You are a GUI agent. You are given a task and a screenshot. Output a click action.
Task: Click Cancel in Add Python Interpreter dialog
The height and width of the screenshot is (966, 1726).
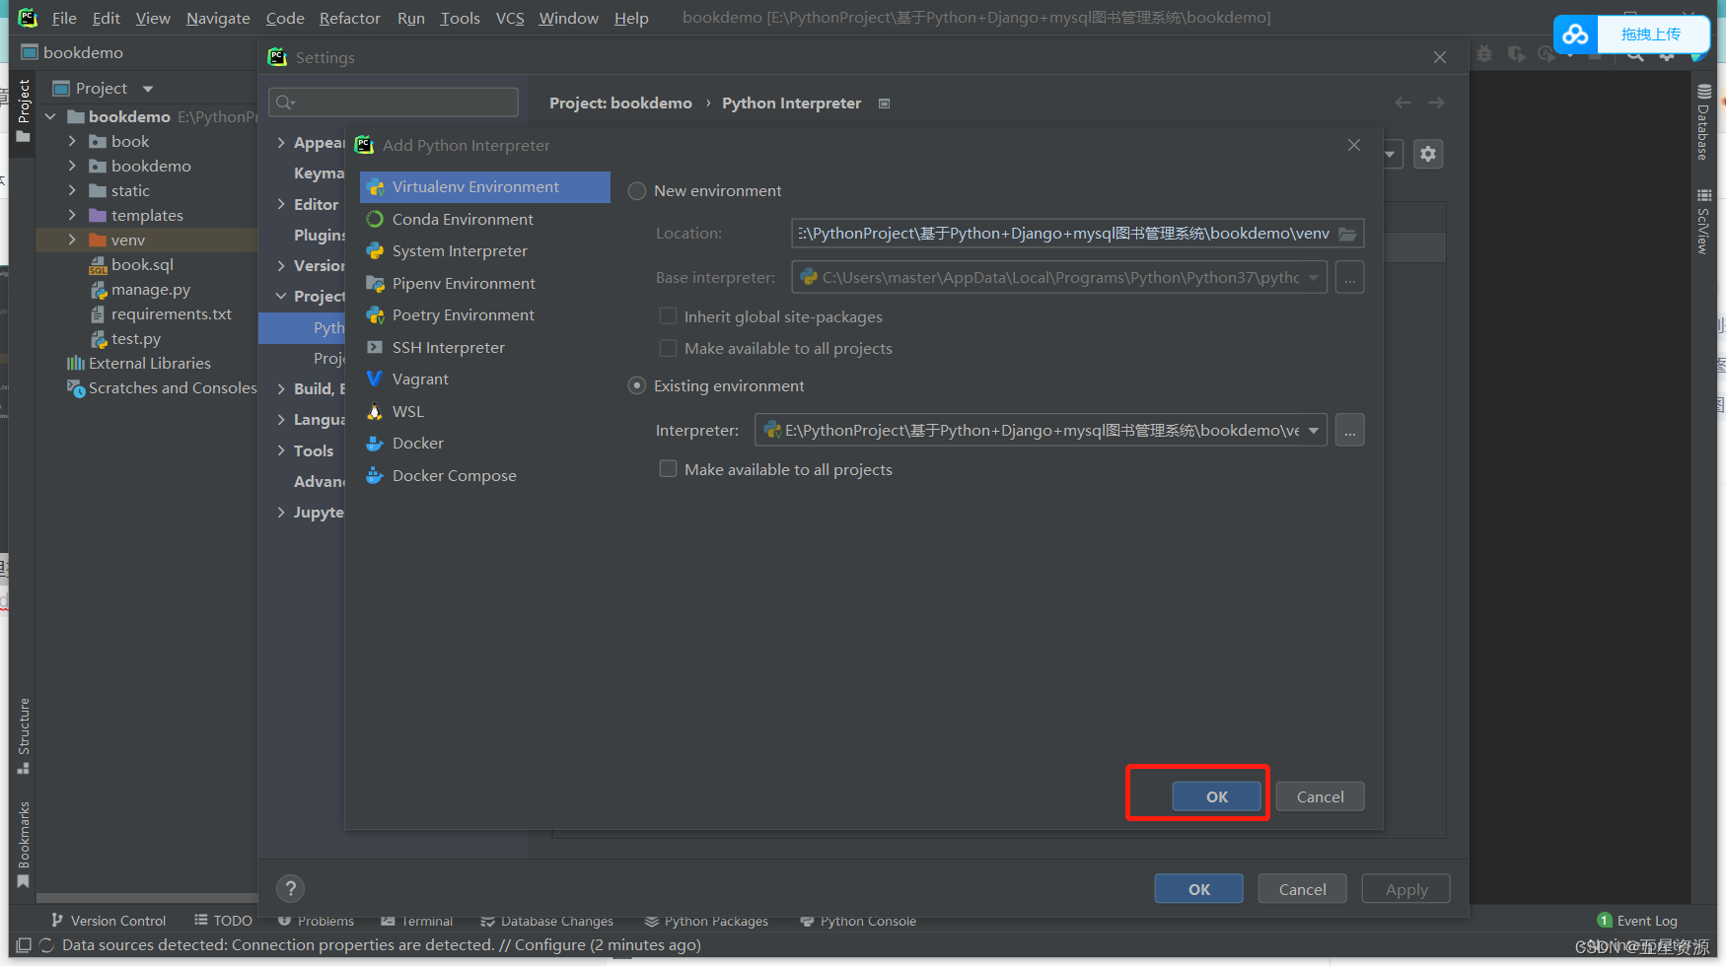(1320, 796)
